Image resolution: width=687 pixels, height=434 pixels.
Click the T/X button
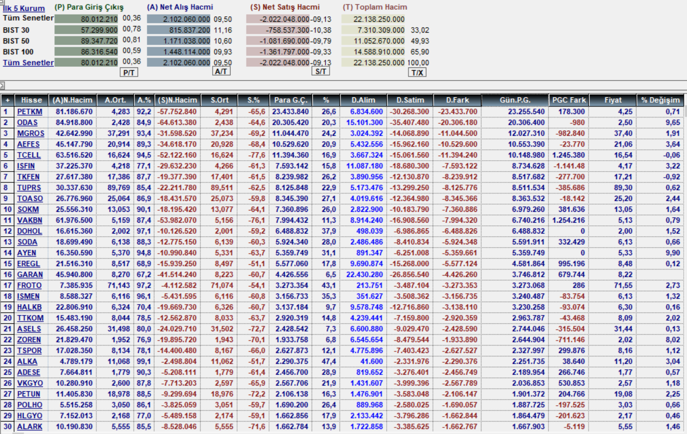pos(417,72)
